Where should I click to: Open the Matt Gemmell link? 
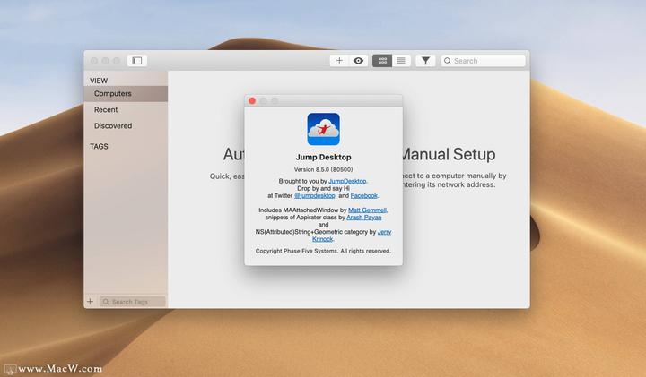(x=368, y=210)
